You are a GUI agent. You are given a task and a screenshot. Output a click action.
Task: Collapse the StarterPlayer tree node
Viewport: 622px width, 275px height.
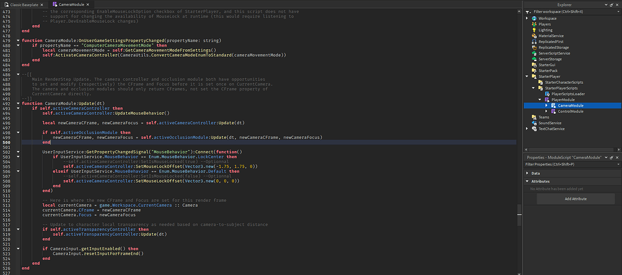[527, 76]
